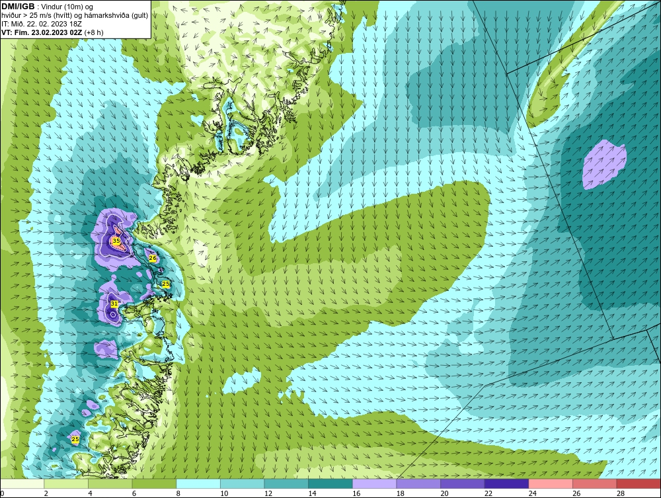The image size is (661, 498).
Task: Click the IT: Mið. 22. 02. 2023 18Z line
Action: pos(42,24)
